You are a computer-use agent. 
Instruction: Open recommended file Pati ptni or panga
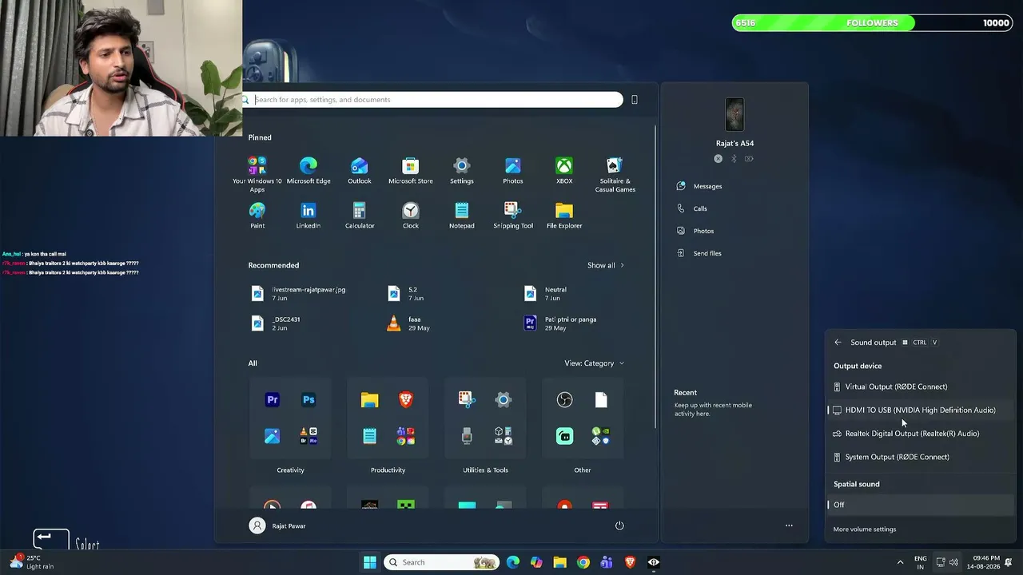560,323
